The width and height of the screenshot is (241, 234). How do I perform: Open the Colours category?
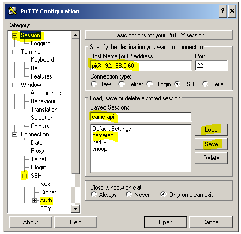point(40,126)
